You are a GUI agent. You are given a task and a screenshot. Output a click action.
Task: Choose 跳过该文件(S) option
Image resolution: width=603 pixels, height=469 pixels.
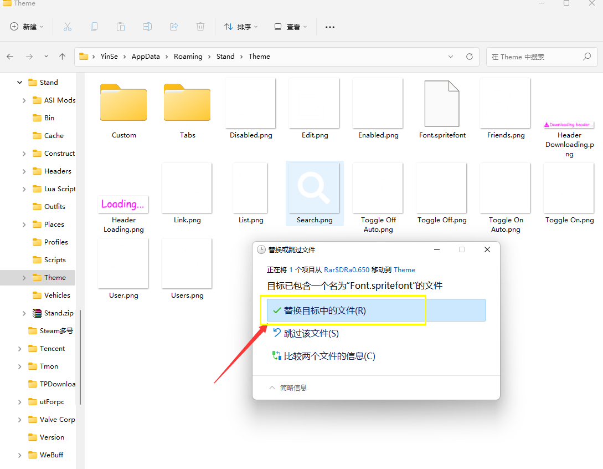[311, 334]
